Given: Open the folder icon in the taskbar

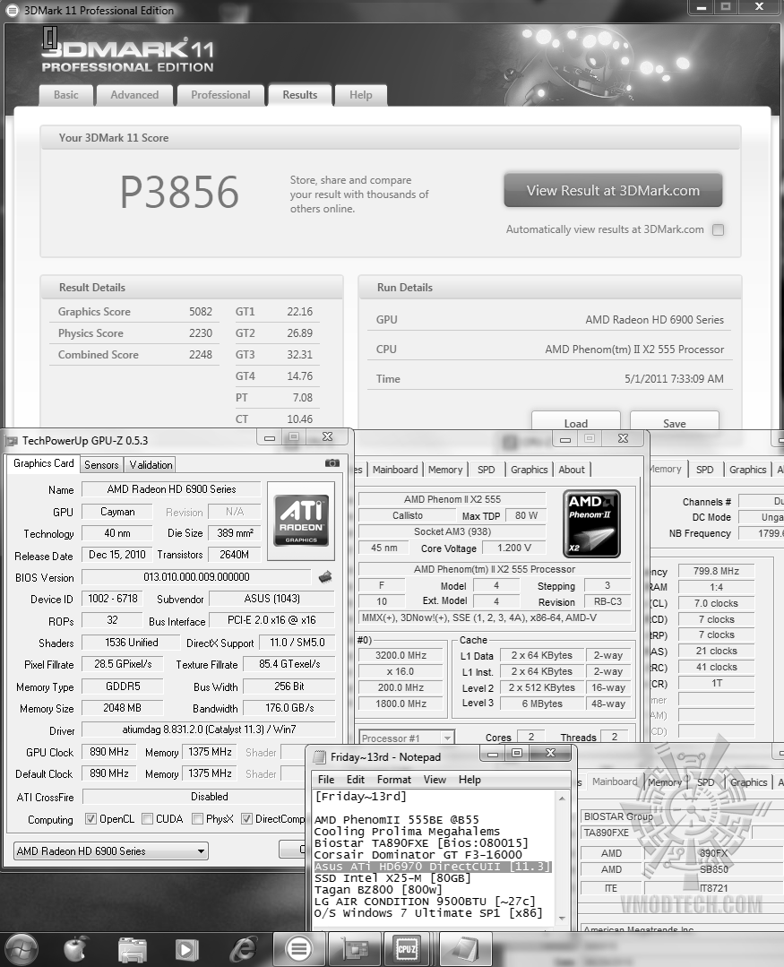Looking at the screenshot, I should pos(132,949).
